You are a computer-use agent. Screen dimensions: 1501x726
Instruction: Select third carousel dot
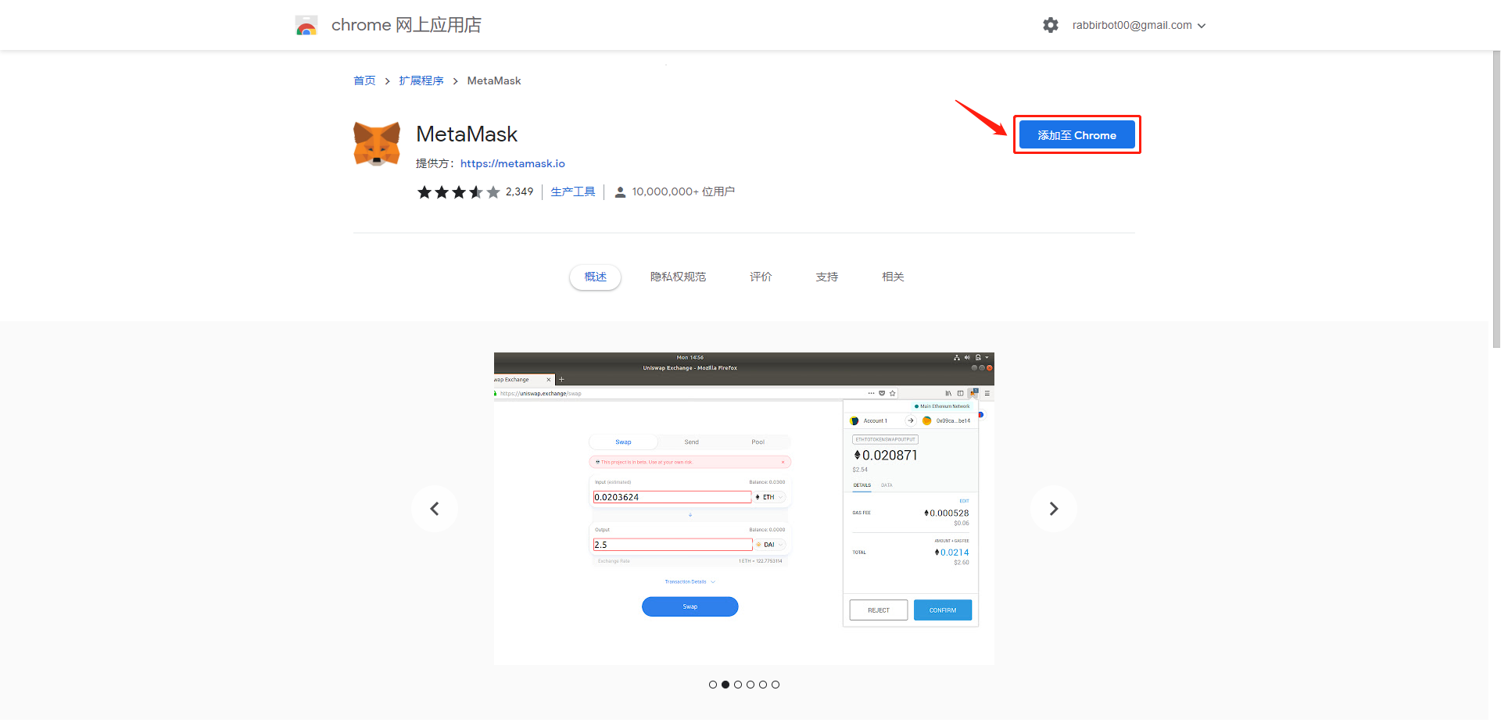[x=738, y=685]
